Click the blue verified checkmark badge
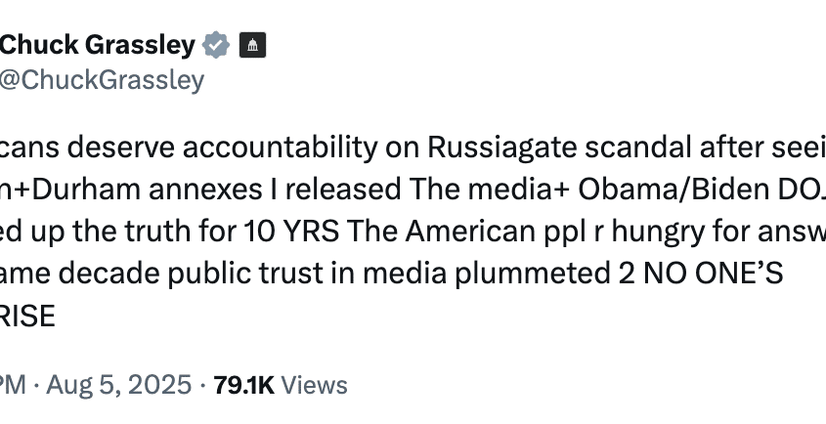 tap(216, 45)
